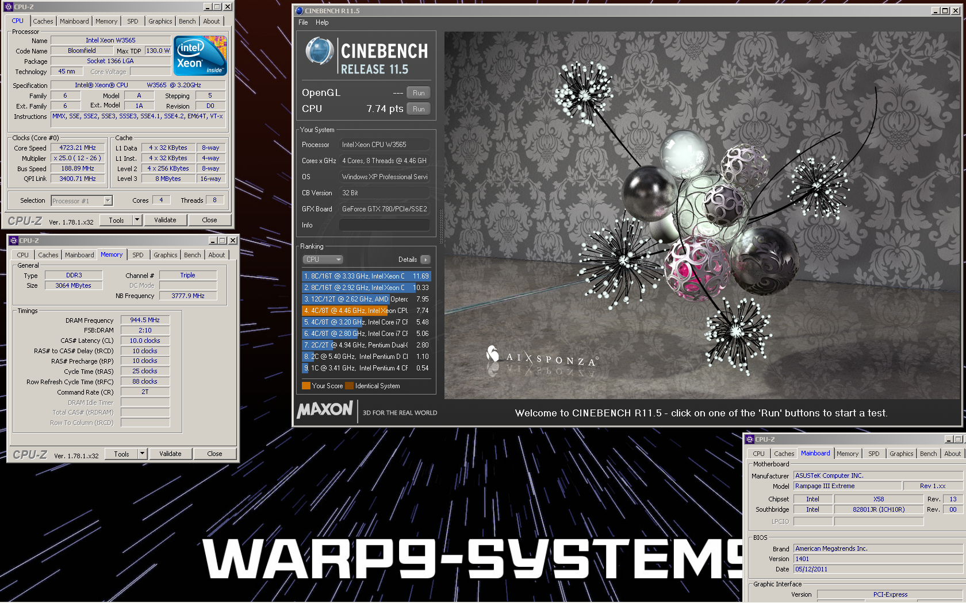Open SPD tab in top CPU-Z window

133,21
